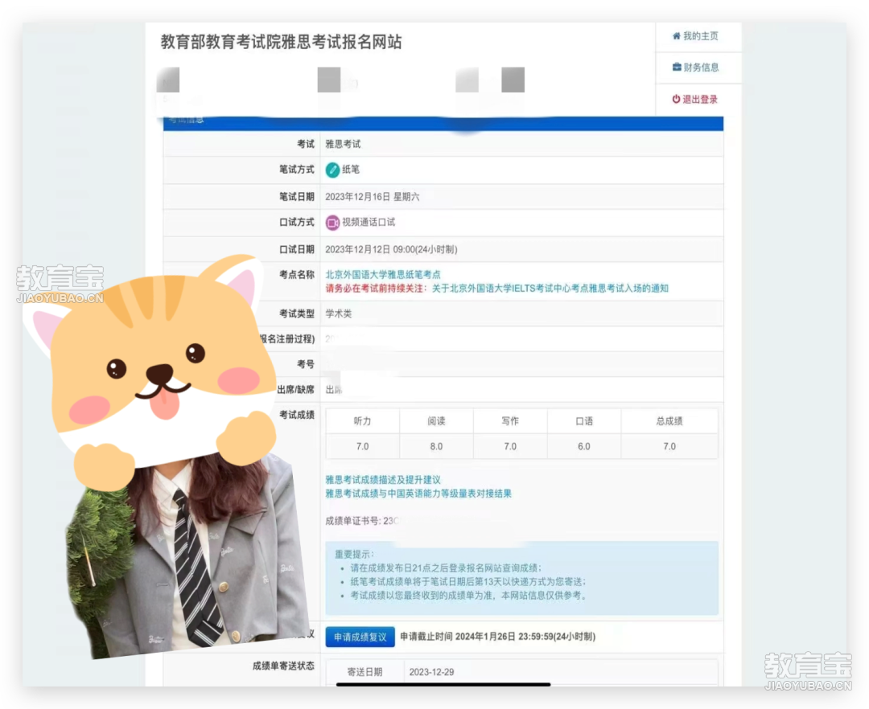The image size is (869, 709).
Task: Click the teal pencil icon for 纸笔
Action: pyautogui.click(x=332, y=170)
